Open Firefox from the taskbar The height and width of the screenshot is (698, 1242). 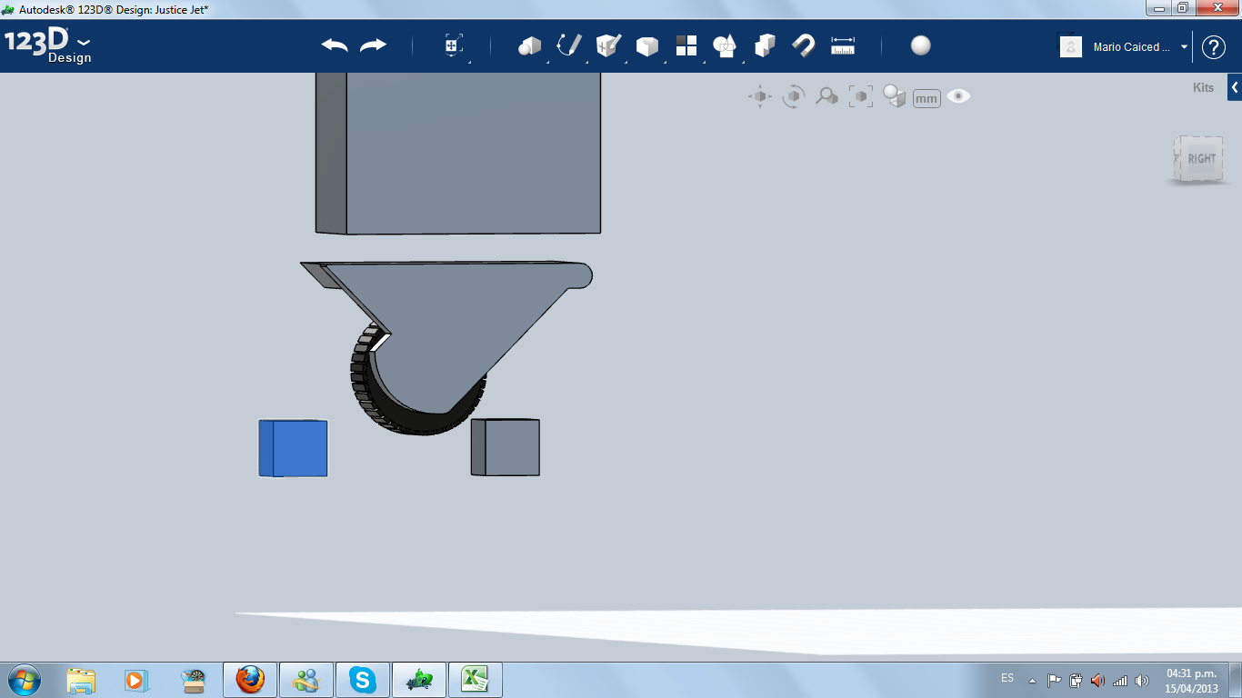coord(250,680)
